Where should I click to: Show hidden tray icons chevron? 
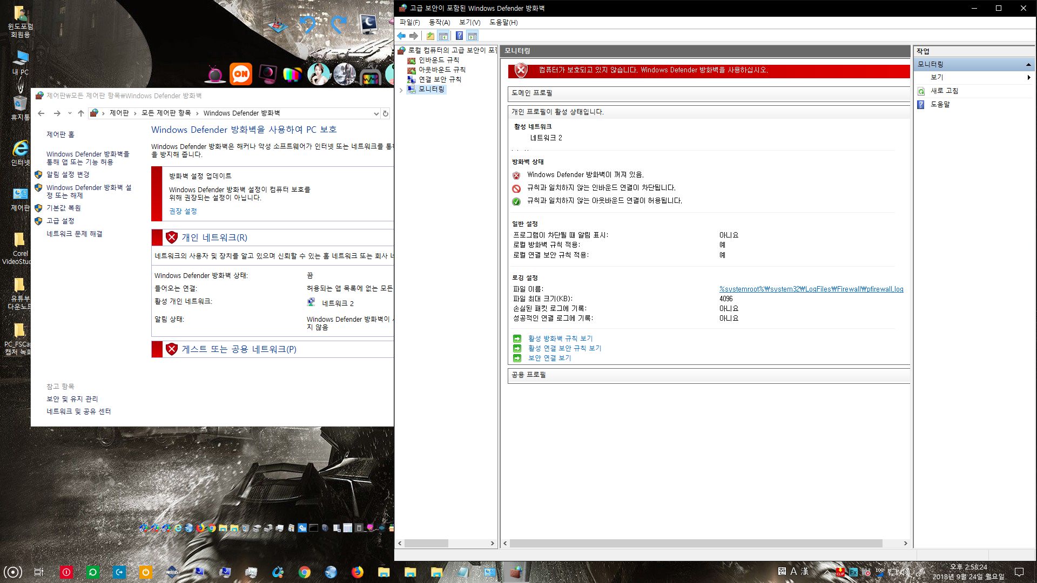click(x=826, y=572)
